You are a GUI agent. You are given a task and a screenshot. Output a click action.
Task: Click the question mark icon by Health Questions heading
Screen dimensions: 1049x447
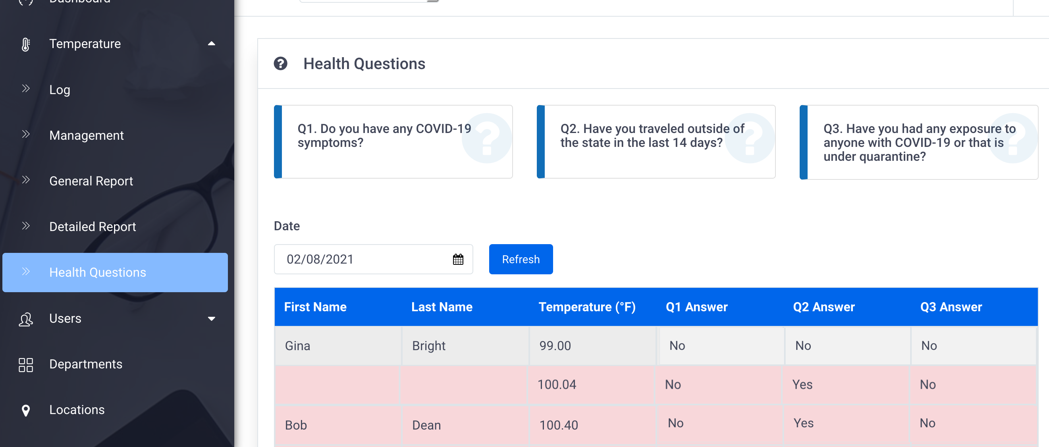(281, 64)
